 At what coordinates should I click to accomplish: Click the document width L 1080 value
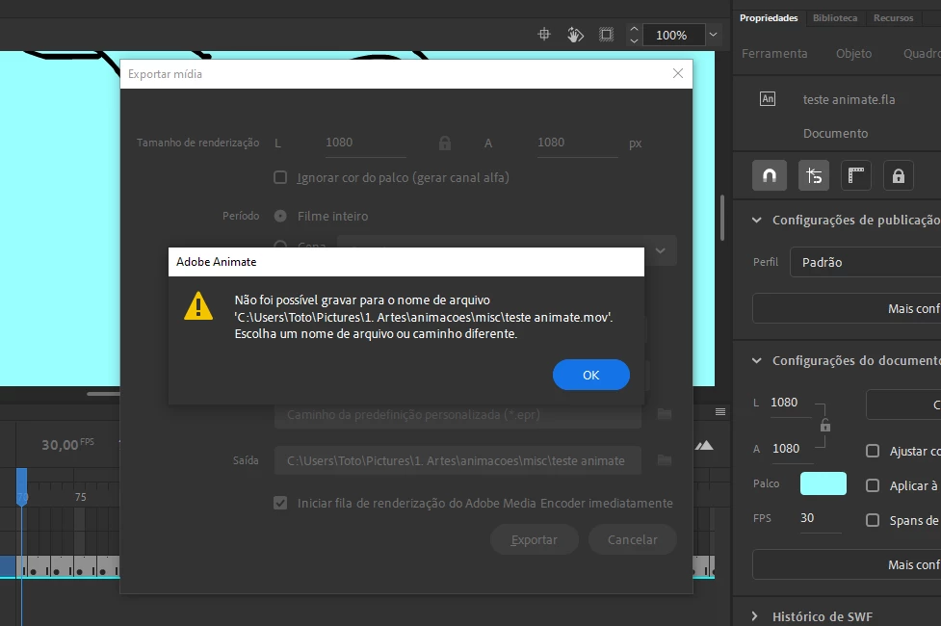point(784,403)
